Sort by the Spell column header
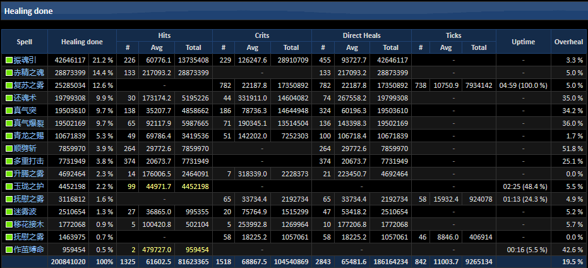Viewport: 588px width, 268px height. click(24, 42)
